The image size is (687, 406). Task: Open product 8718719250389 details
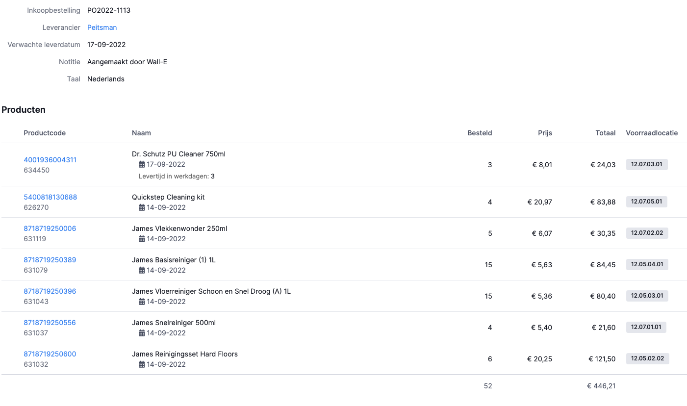50,260
